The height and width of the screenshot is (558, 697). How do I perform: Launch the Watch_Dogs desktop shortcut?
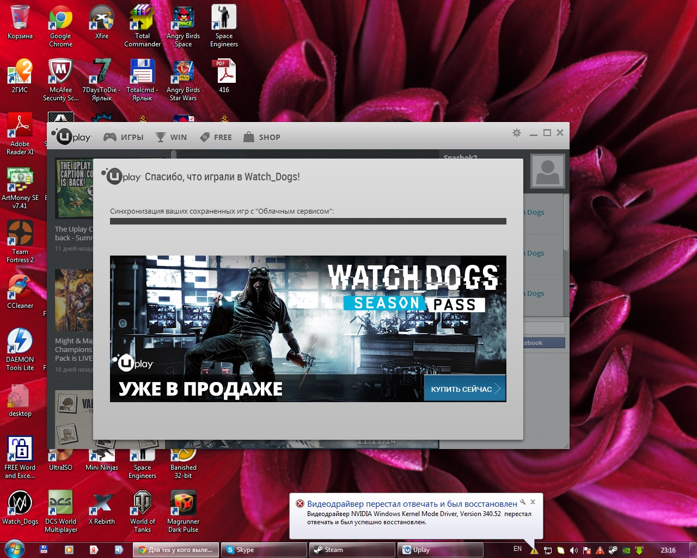pos(20,507)
